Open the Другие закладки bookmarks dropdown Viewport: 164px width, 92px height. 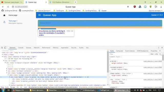click(156, 10)
